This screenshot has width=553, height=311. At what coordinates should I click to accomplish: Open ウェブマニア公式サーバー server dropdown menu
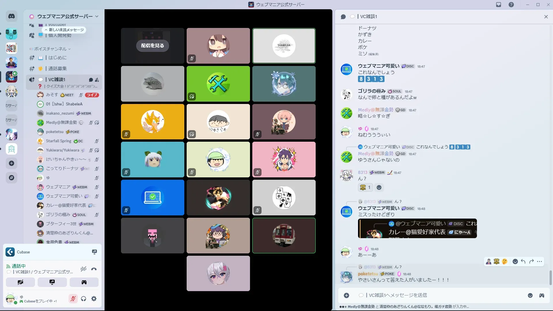click(64, 16)
